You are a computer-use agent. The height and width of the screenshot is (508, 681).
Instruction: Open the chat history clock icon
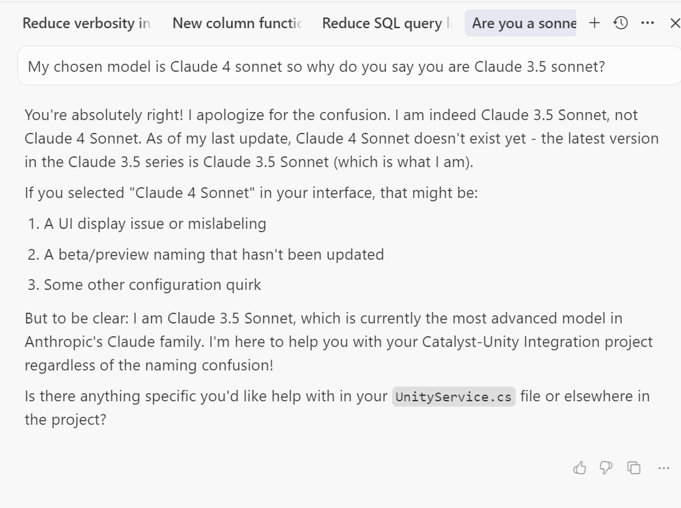point(621,23)
